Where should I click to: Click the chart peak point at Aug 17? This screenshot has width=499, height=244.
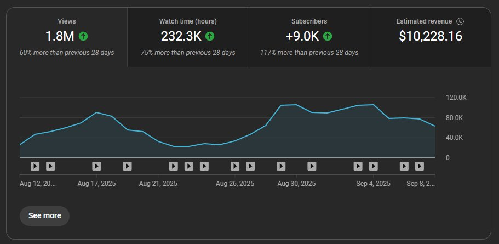point(96,112)
